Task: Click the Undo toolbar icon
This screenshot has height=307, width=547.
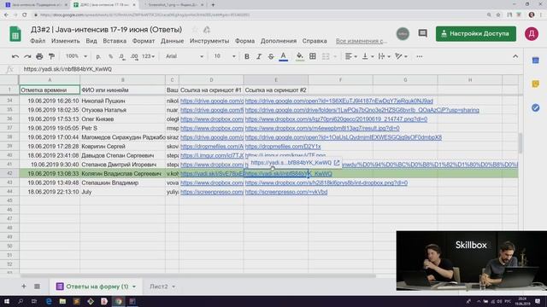Action: point(15,56)
